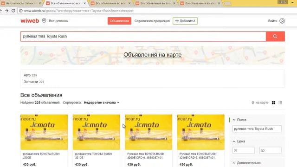Click the price до field

click(x=270, y=150)
